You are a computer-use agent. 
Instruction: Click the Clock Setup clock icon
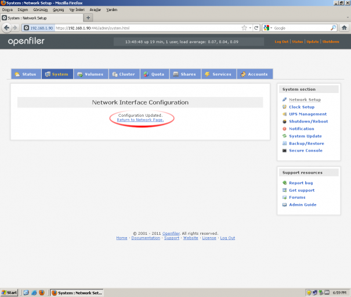point(284,107)
